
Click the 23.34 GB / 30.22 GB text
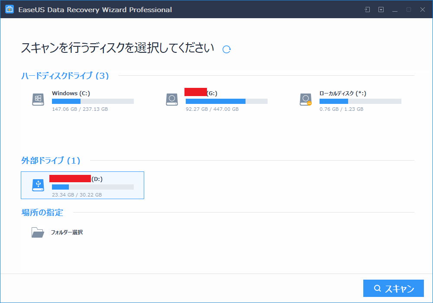[77, 194]
